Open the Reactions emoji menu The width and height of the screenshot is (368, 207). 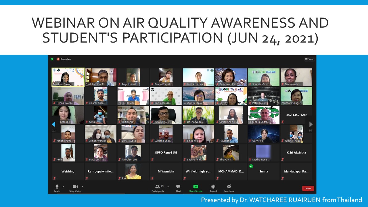coord(229,187)
